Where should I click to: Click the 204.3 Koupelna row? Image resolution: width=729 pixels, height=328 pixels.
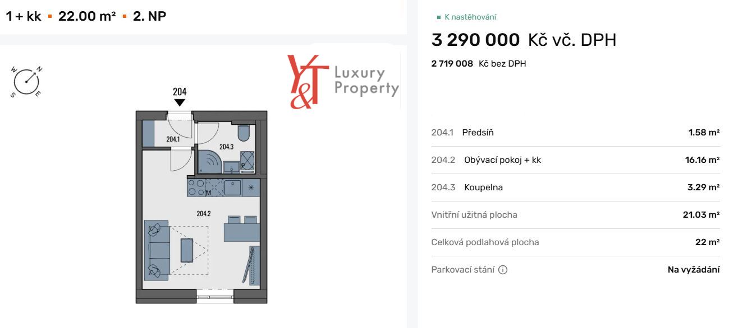click(575, 188)
